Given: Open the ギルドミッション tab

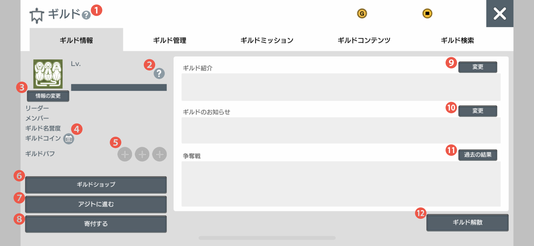Looking at the screenshot, I should [267, 40].
